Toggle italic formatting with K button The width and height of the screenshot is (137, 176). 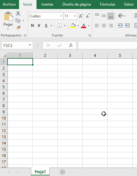pyautogui.click(x=39, y=26)
